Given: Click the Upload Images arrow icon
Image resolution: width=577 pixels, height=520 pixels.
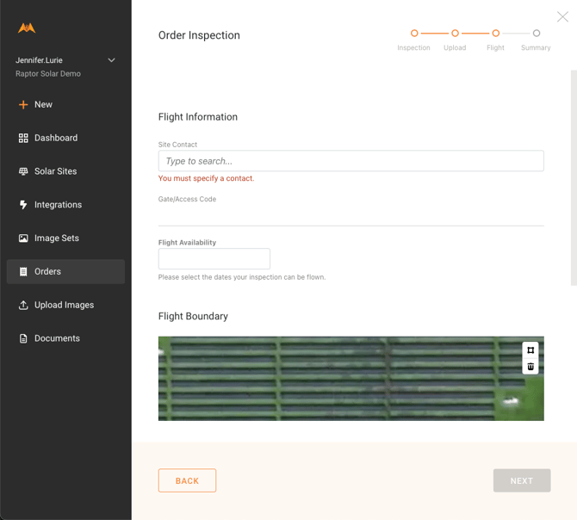Looking at the screenshot, I should click(23, 305).
